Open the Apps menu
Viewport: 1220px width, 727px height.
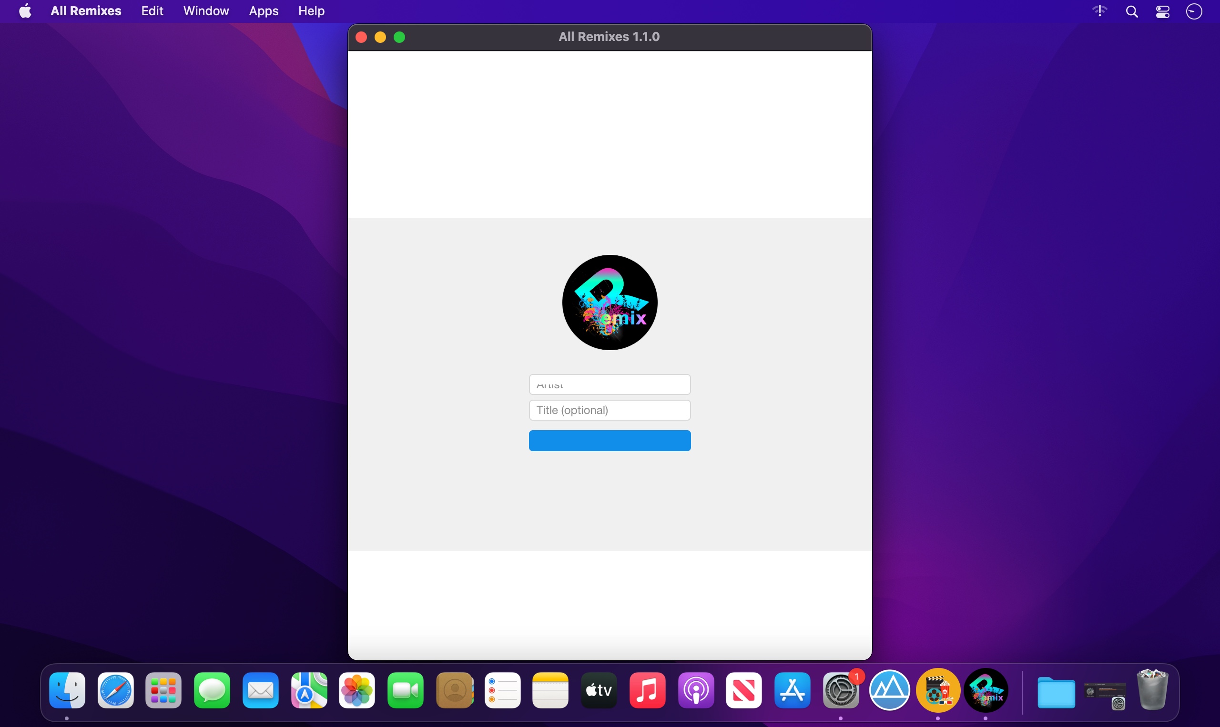click(263, 11)
